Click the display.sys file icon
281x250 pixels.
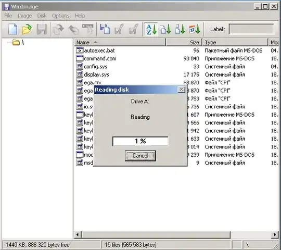(80, 74)
